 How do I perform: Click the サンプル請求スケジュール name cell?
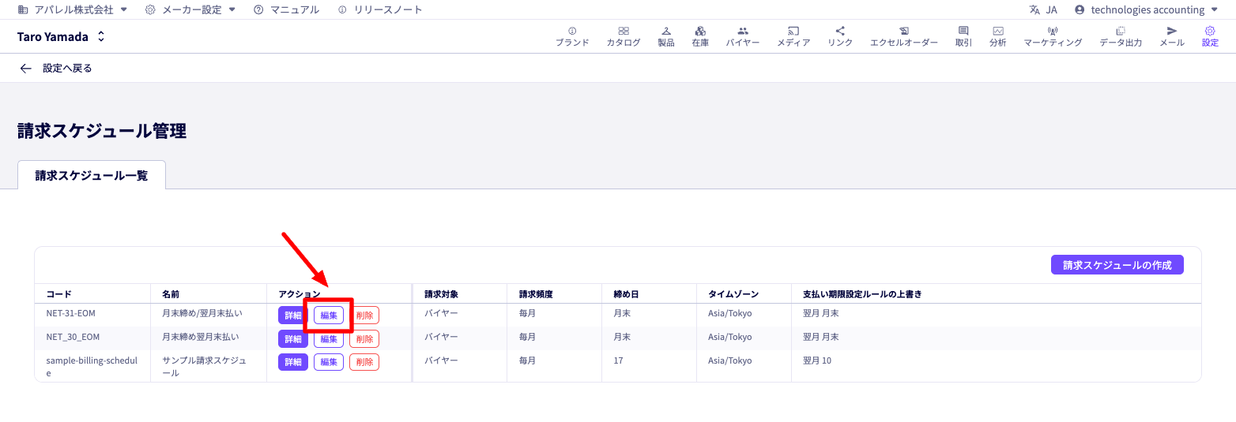point(204,367)
